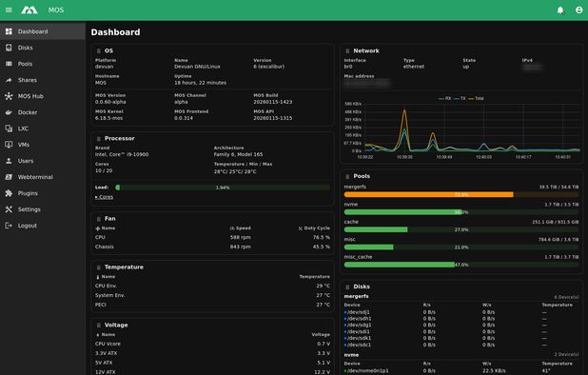Screen dimensions: 588x375
Task: Toggle RX series in network chart legend
Action: coord(444,98)
